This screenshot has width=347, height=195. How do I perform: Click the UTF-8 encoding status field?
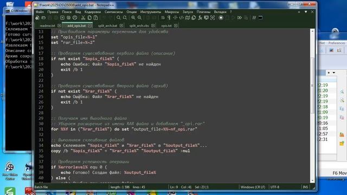coord(275,187)
